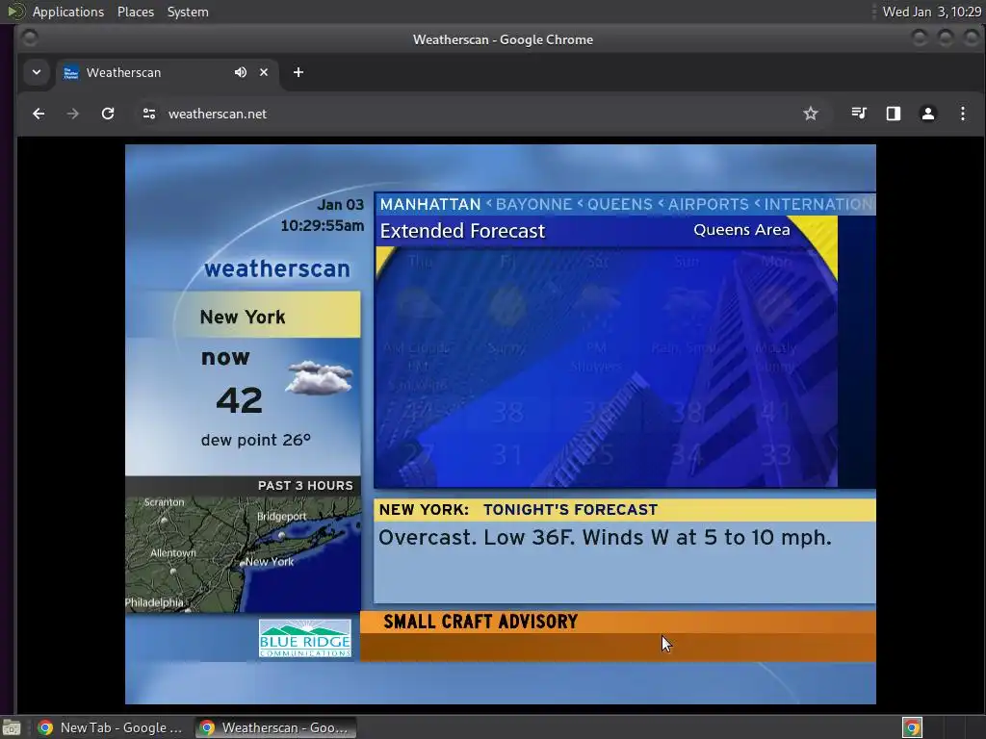Image resolution: width=986 pixels, height=739 pixels.
Task: Click the Chrome icon in the system tray
Action: (x=912, y=727)
